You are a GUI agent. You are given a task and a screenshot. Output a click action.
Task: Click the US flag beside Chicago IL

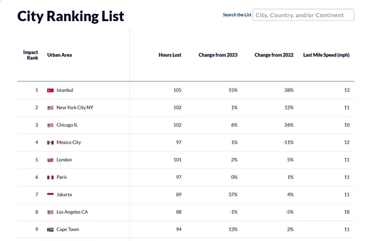[50, 125]
